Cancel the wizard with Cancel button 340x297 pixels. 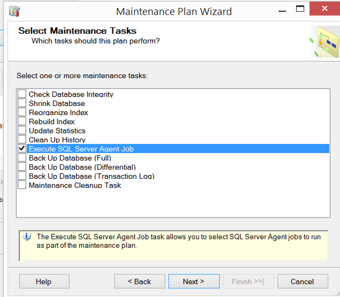tap(303, 282)
